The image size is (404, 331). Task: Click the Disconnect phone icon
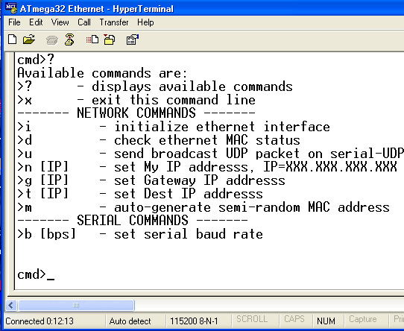(x=69, y=40)
